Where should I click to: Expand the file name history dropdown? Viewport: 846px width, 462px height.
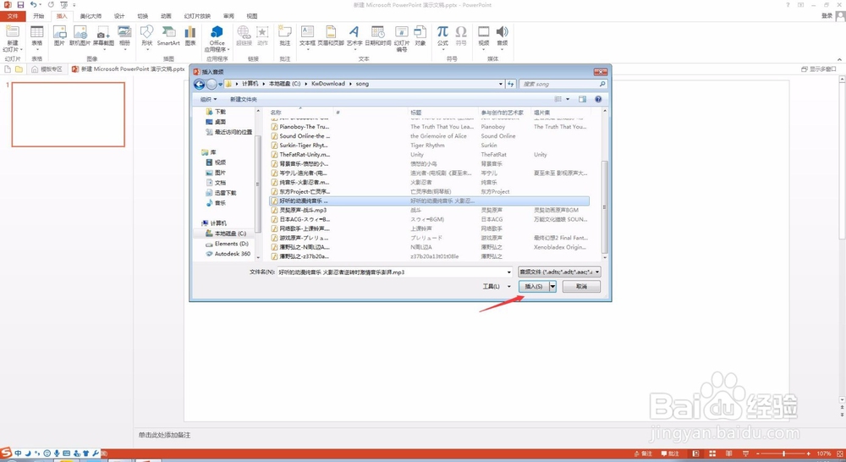(508, 272)
